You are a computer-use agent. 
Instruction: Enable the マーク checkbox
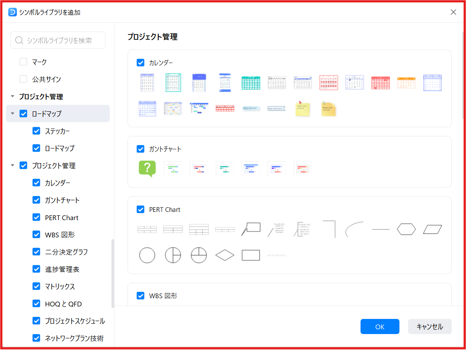tap(23, 62)
